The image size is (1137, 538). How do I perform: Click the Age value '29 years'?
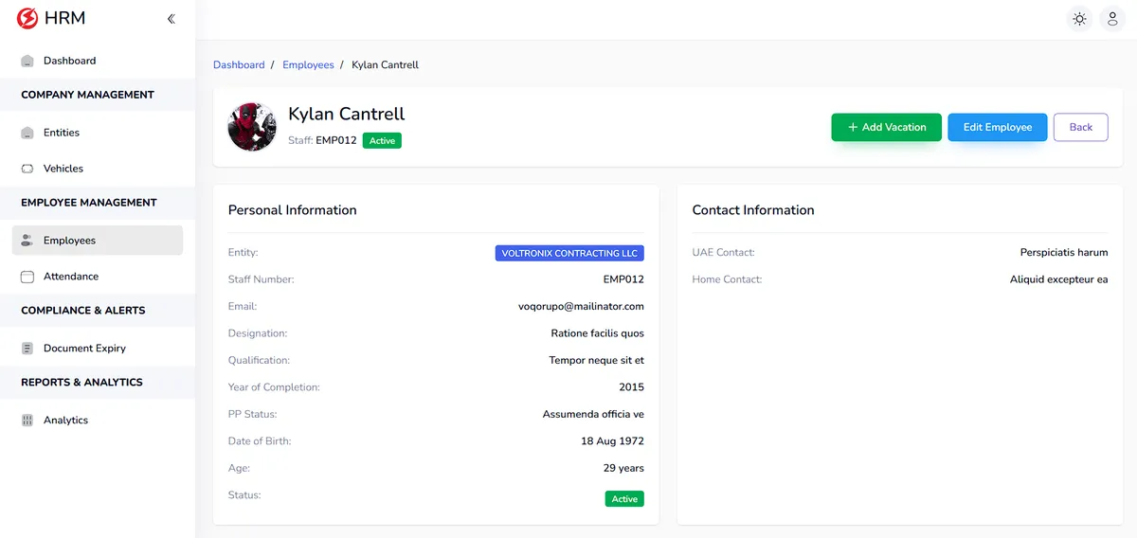(624, 468)
